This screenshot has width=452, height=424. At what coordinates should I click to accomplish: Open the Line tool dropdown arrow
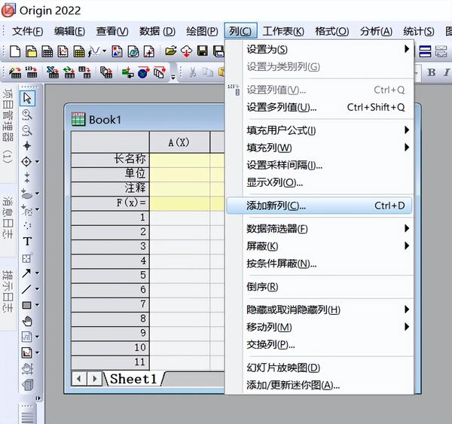coord(37,288)
